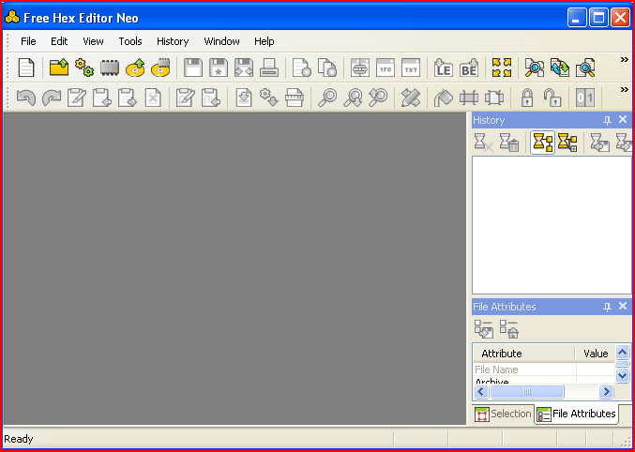Click the Fill paint bucket icon
Image resolution: width=635 pixels, height=452 pixels.
pyautogui.click(x=444, y=98)
